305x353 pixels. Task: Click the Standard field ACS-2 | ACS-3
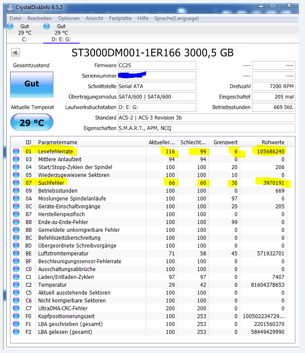[207, 118]
